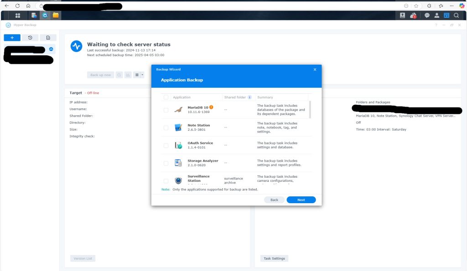
Task: Click the Note Station app icon
Action: pos(178,128)
